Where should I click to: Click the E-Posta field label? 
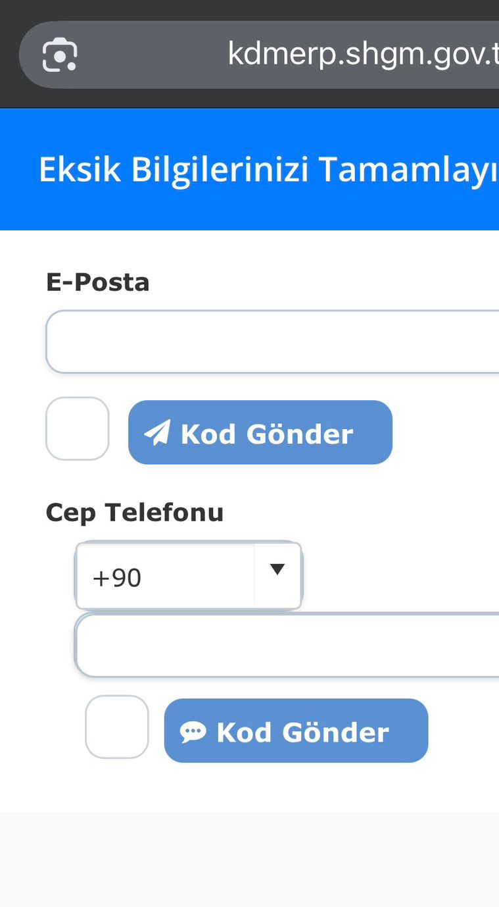(97, 282)
